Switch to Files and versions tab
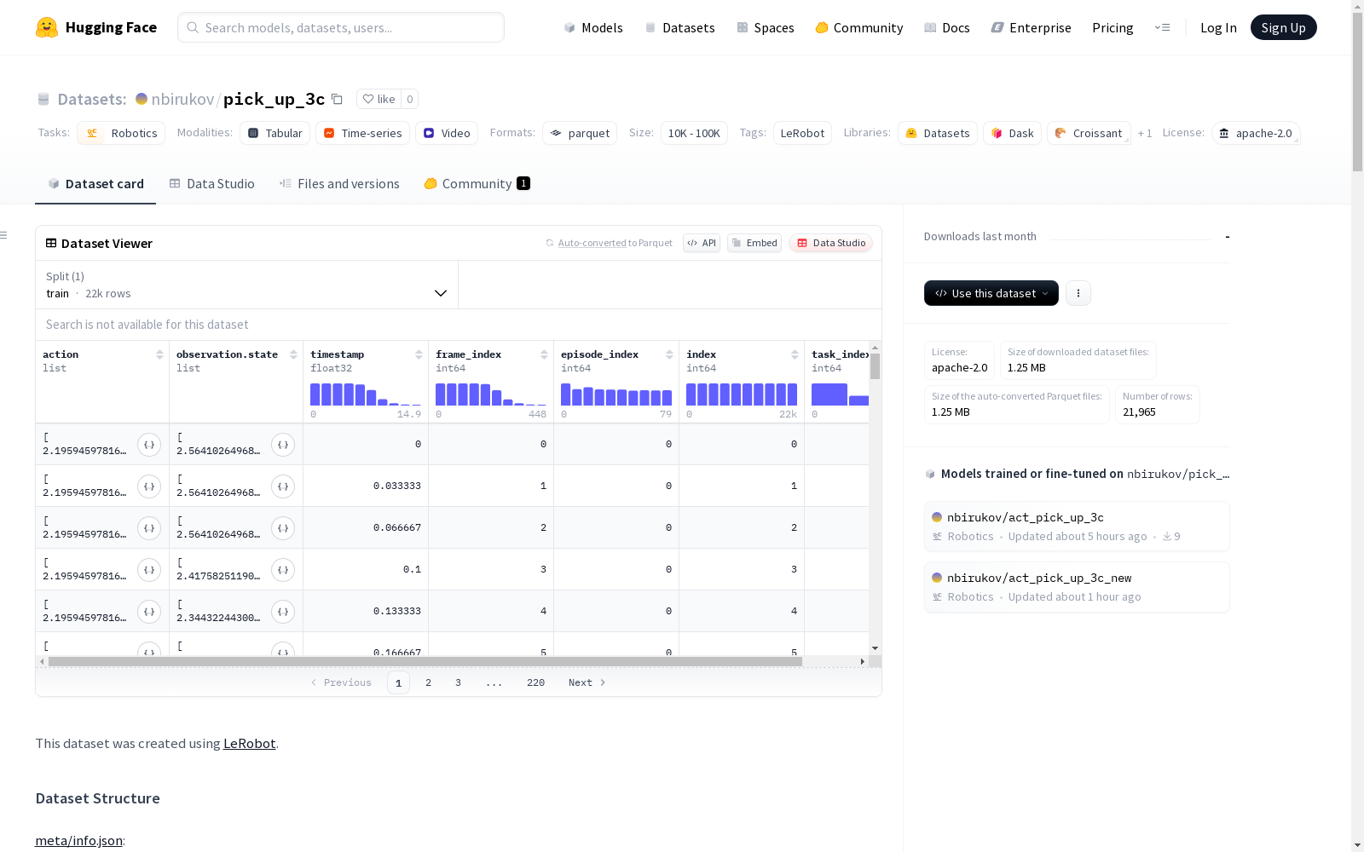The width and height of the screenshot is (1364, 852). [x=339, y=184]
